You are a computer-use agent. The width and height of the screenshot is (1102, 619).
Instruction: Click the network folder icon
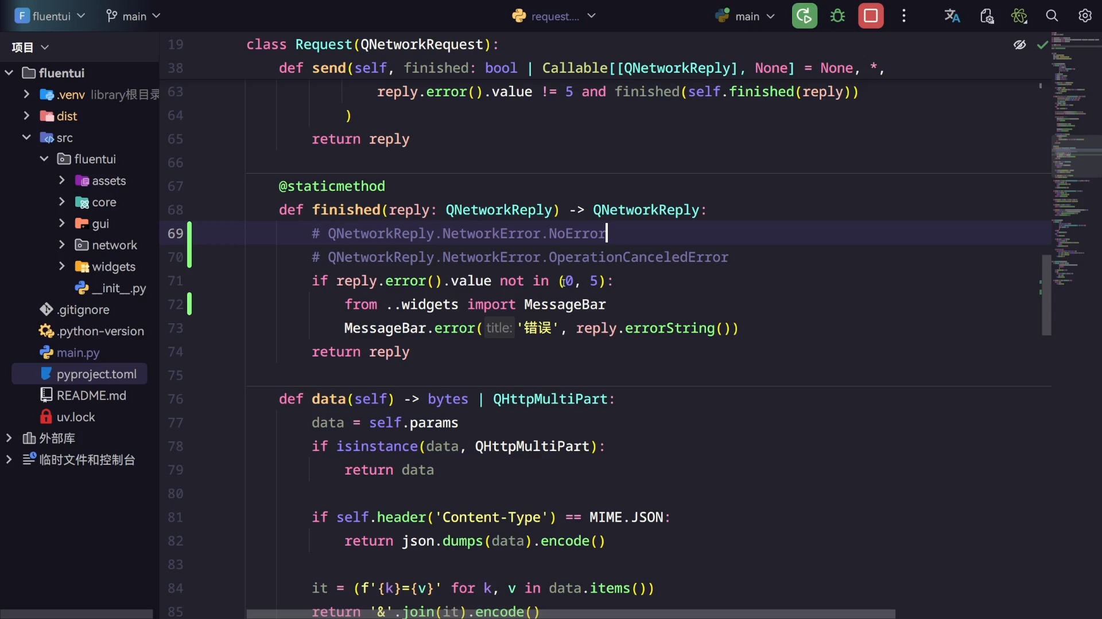point(82,245)
